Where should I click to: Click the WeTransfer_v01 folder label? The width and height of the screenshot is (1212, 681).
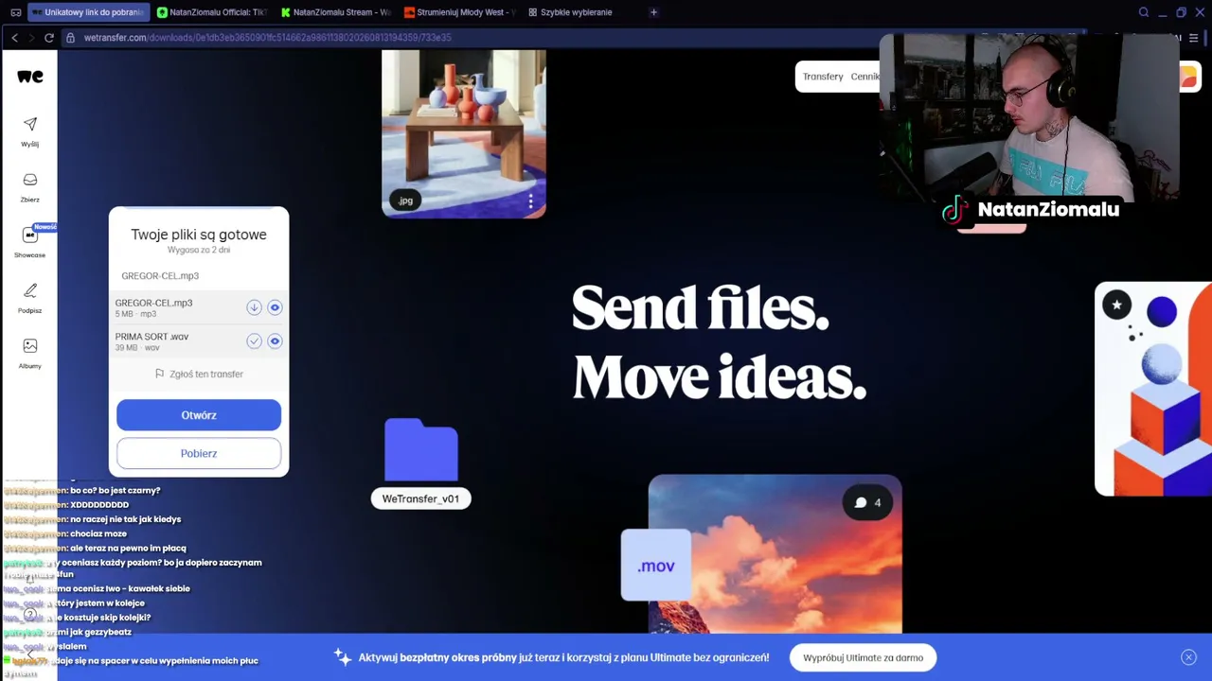click(420, 498)
